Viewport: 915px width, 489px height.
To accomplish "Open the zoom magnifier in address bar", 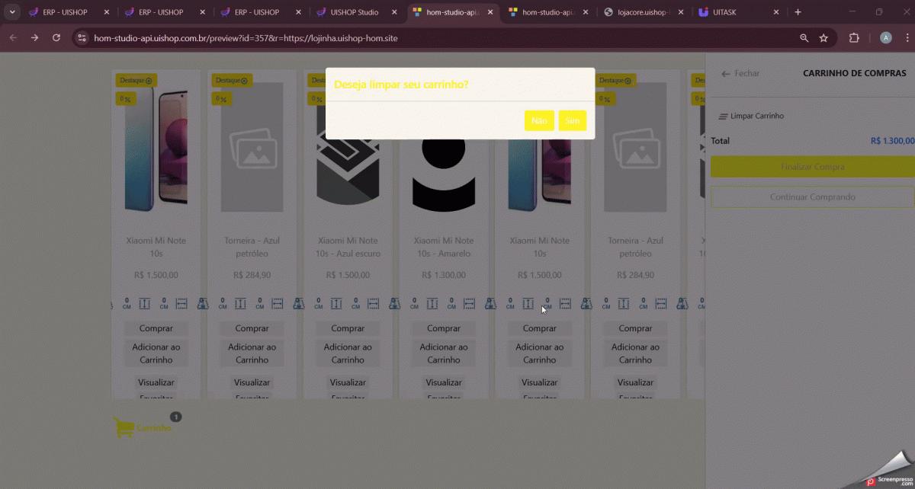I will tap(804, 38).
